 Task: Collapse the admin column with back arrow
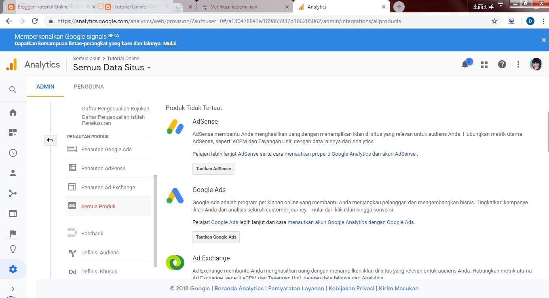[x=50, y=140]
